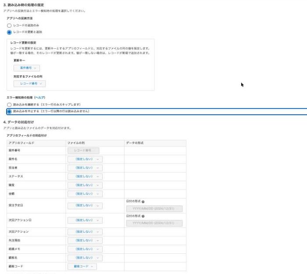The width and height of the screenshot is (307, 274).
Task: Open the file column dropdown for ステータス
Action: coord(85,177)
